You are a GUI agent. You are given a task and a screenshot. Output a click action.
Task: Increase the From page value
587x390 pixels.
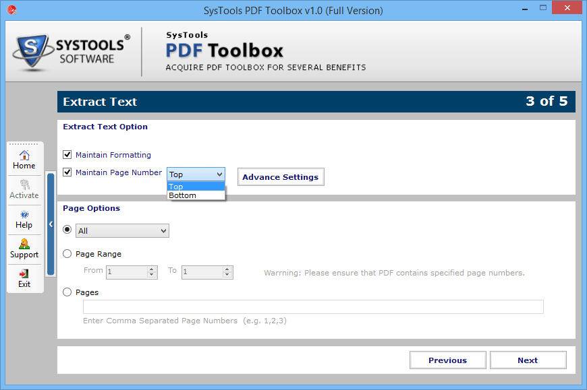pyautogui.click(x=152, y=269)
